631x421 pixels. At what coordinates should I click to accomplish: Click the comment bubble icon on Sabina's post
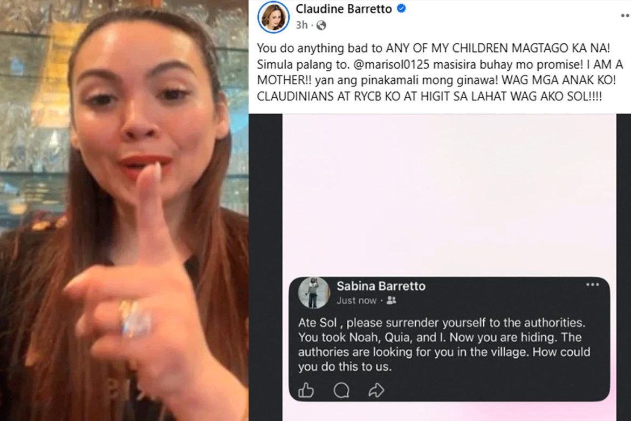[x=341, y=390]
